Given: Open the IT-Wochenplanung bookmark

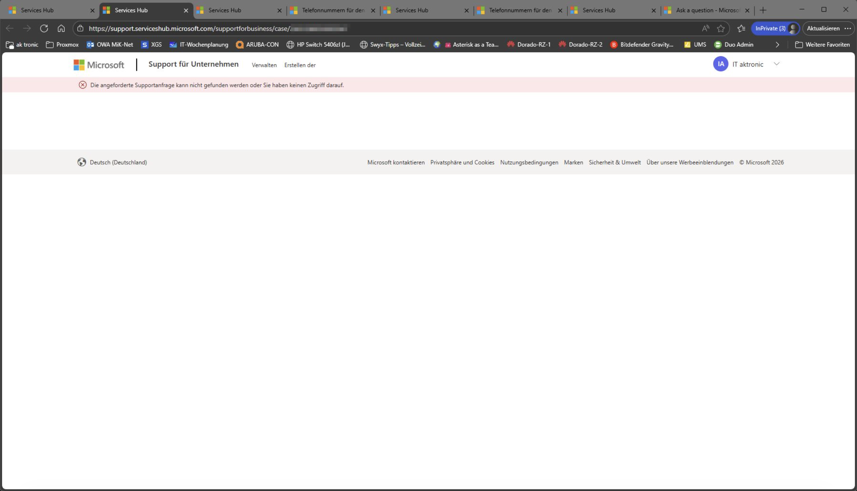Looking at the screenshot, I should pyautogui.click(x=199, y=45).
